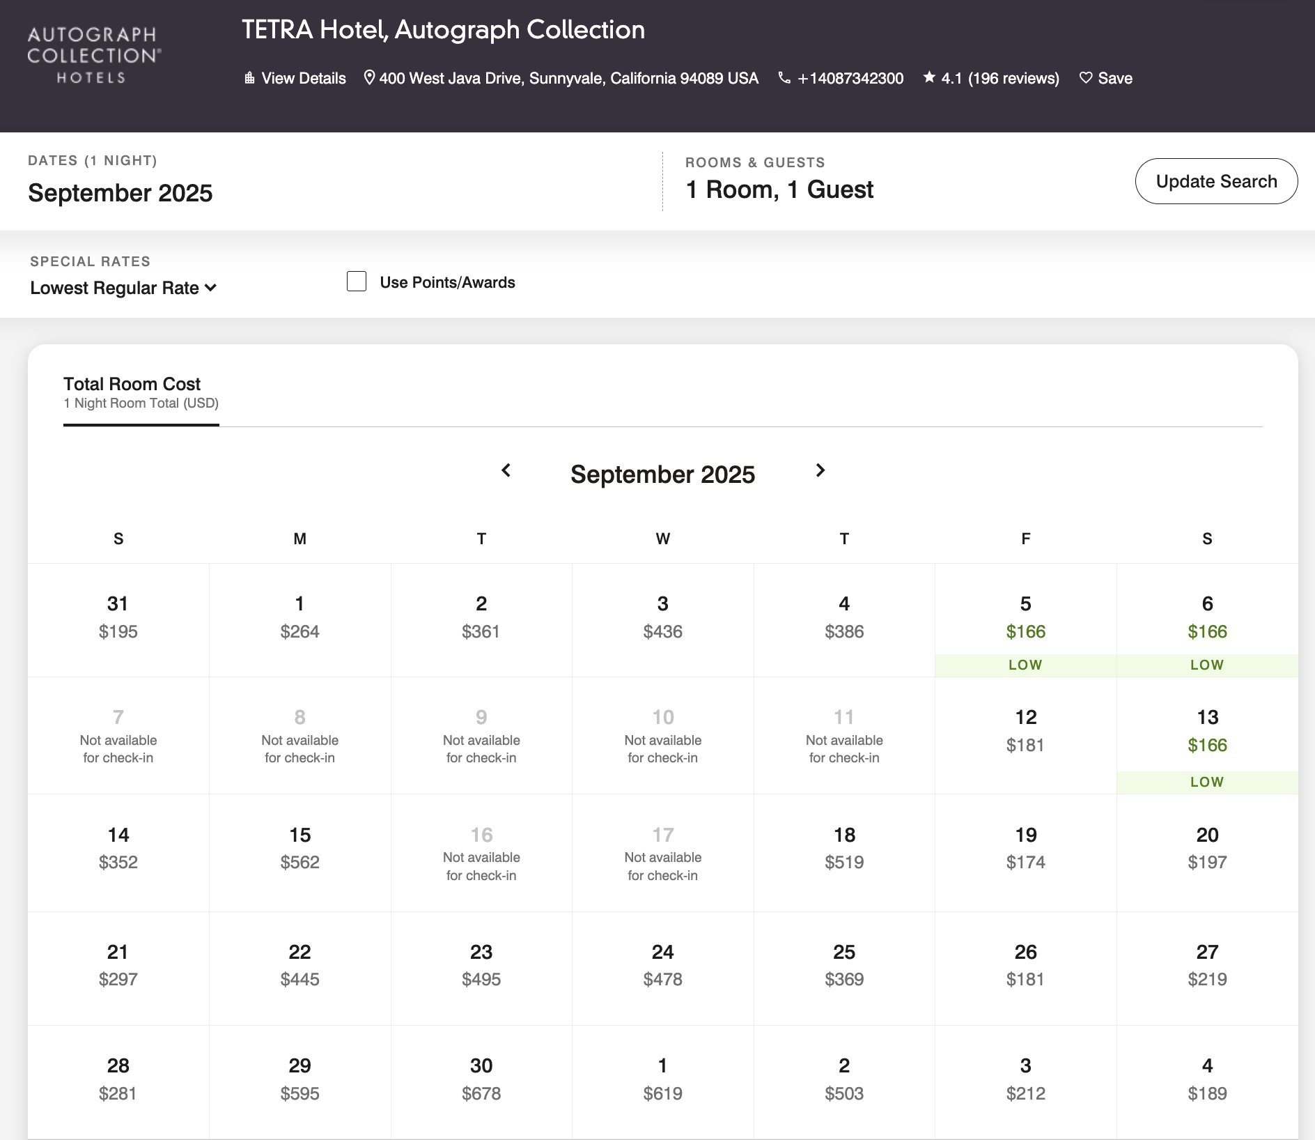
Task: Select September 3 priced at $436
Action: click(x=663, y=620)
